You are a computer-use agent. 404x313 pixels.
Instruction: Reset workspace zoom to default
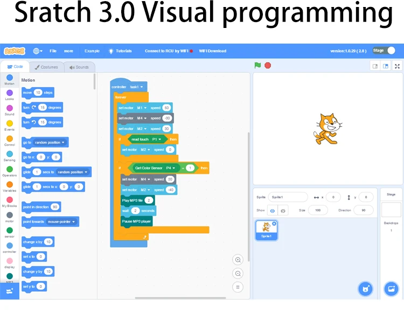238,287
